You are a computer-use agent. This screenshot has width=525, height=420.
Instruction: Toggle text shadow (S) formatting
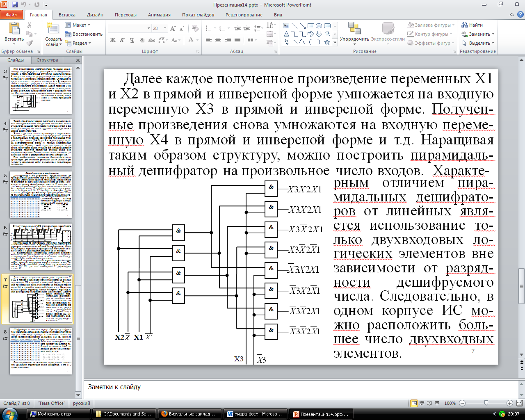pyautogui.click(x=142, y=40)
